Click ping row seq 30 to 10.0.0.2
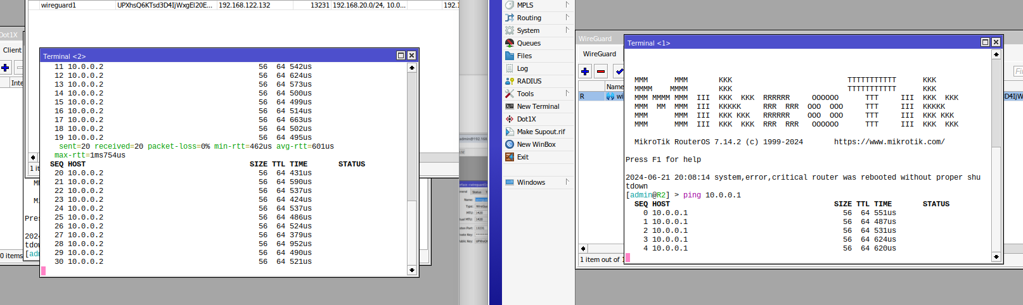 [x=183, y=261]
